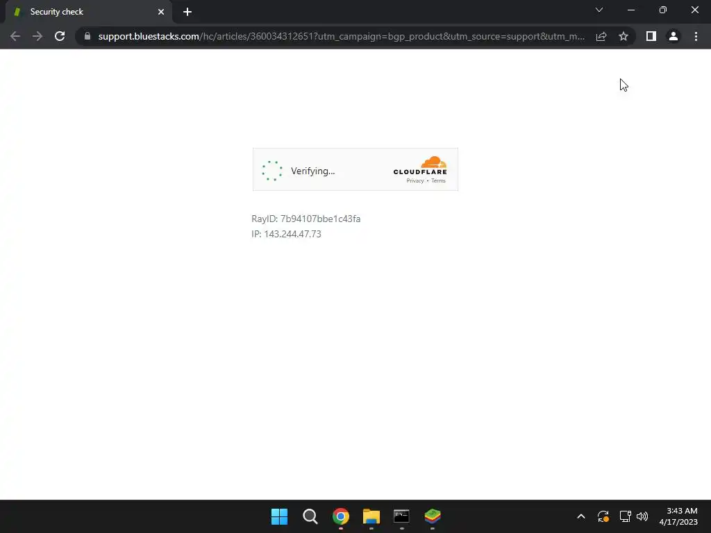Close the Security check tab
The image size is (711, 533).
(x=161, y=12)
